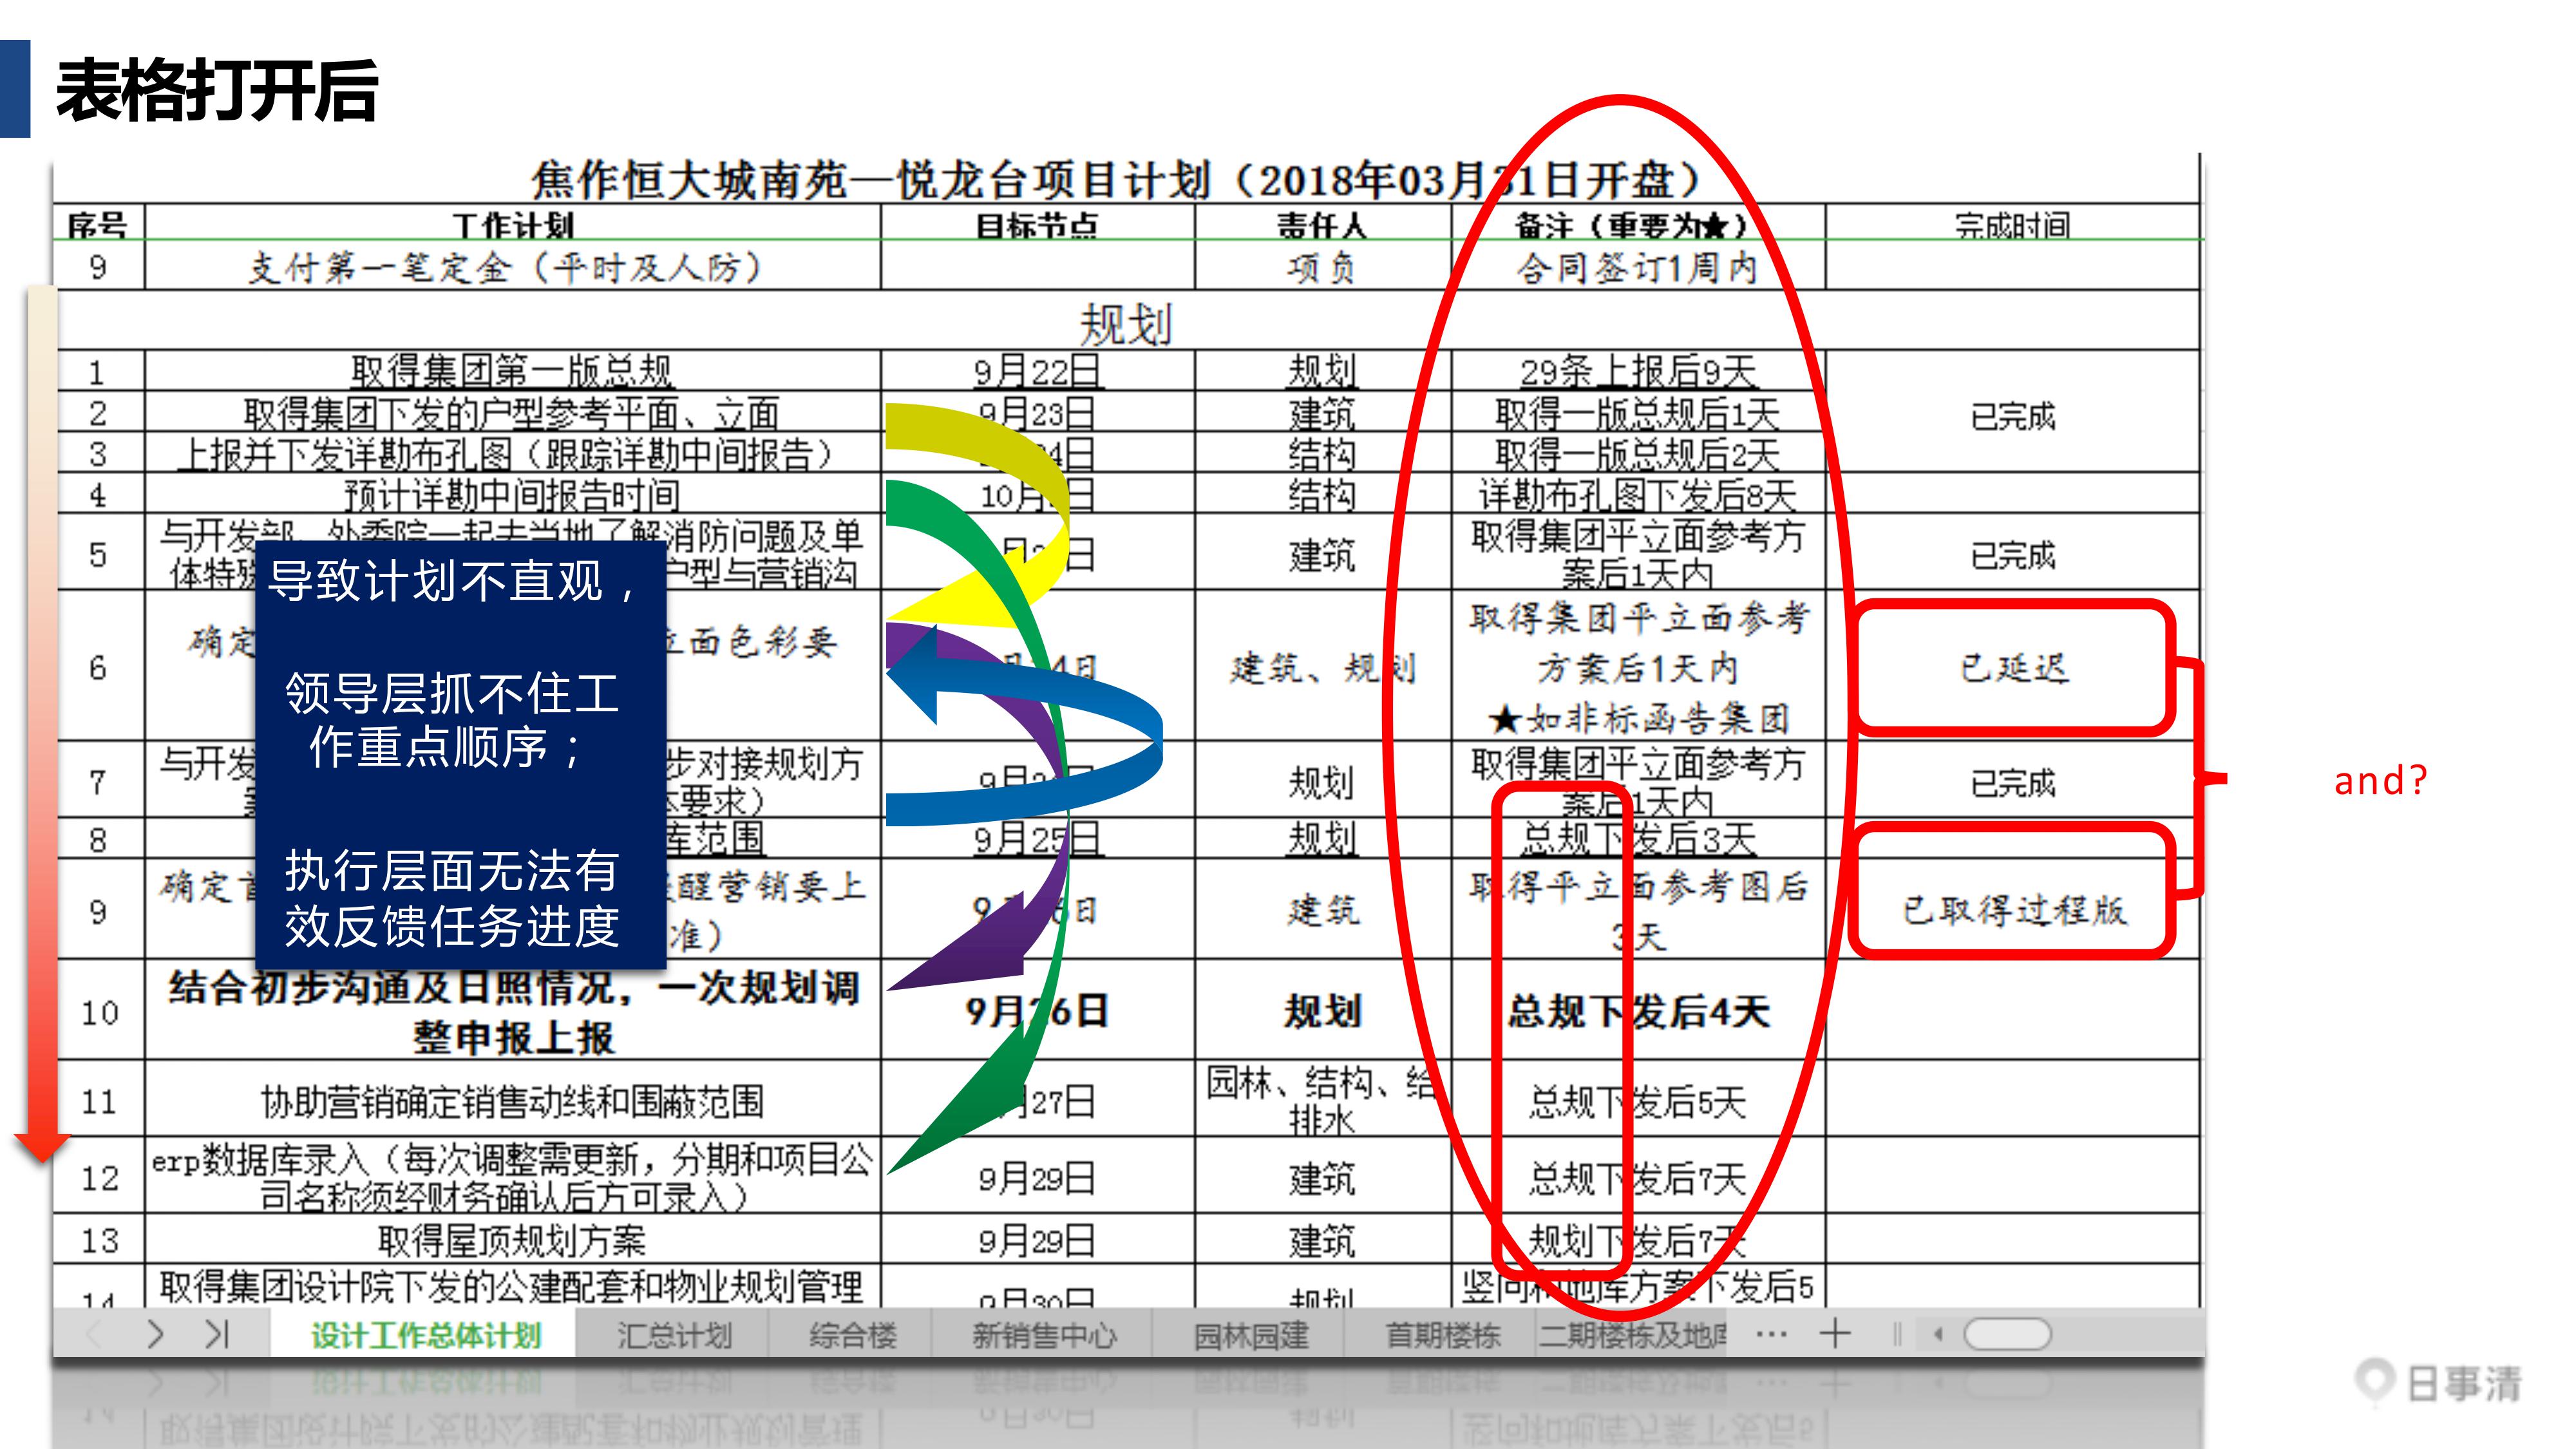Switch to the 新销售中心 sheet tab
This screenshot has width=2576, height=1449.
[x=1043, y=1335]
